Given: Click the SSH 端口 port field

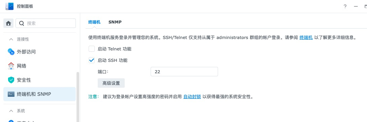Looking at the screenshot, I should [184, 72].
